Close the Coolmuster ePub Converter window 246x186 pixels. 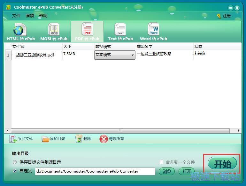(237, 8)
